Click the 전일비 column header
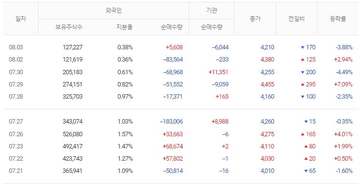This screenshot has height=188, width=361. tap(297, 19)
